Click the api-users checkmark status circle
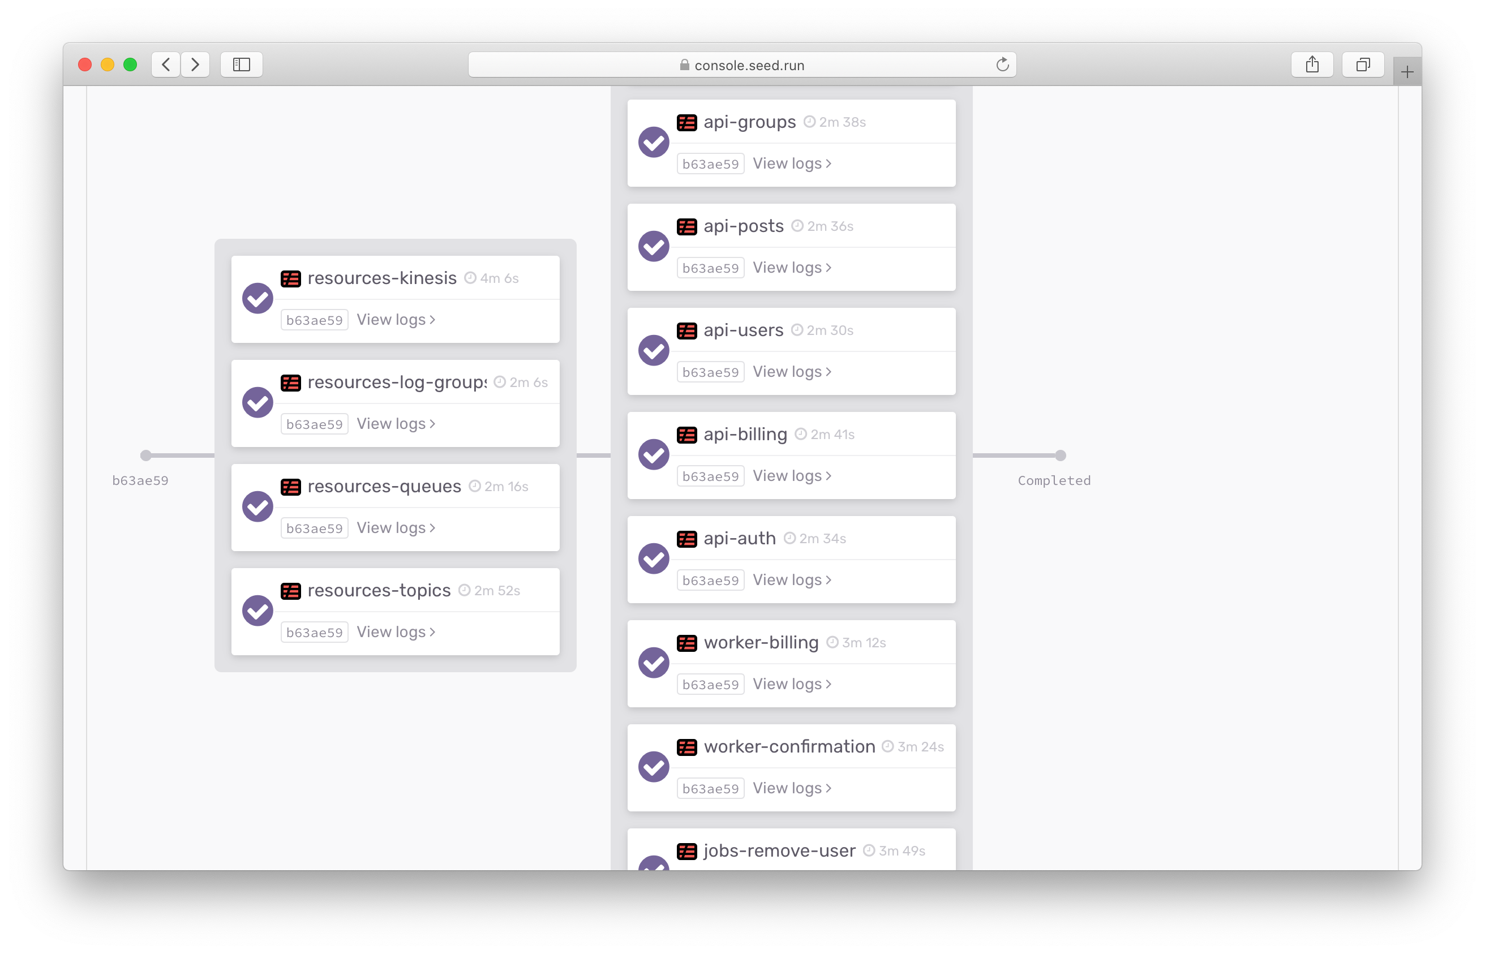The width and height of the screenshot is (1485, 954). pos(654,351)
